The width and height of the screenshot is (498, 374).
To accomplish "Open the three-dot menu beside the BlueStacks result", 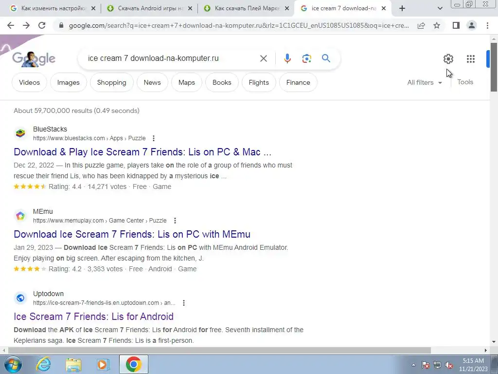I will [154, 138].
